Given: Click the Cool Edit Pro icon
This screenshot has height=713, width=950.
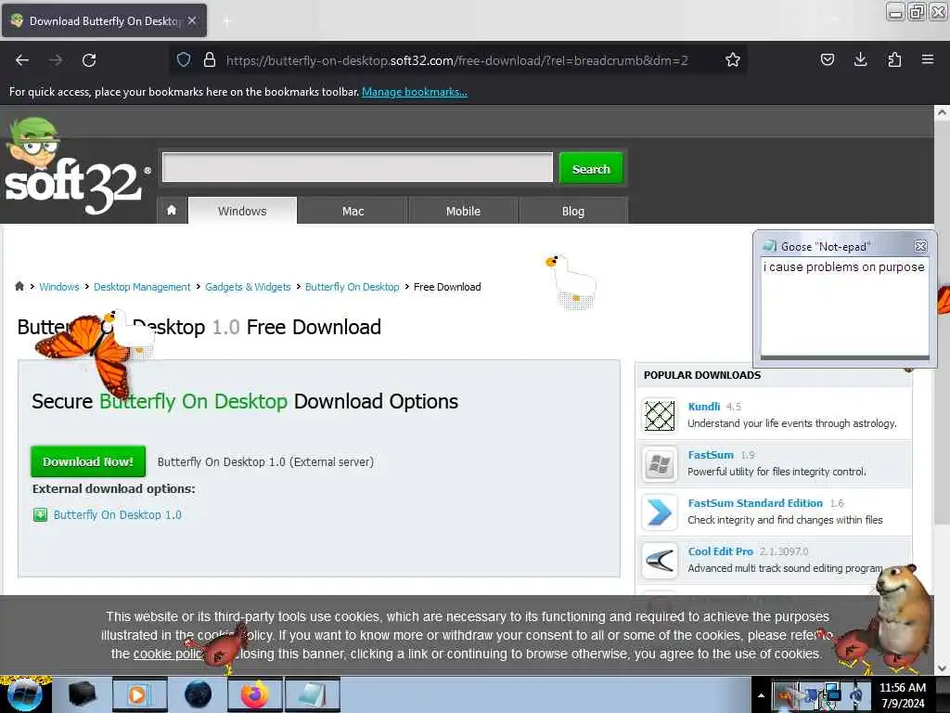Looking at the screenshot, I should [x=660, y=560].
